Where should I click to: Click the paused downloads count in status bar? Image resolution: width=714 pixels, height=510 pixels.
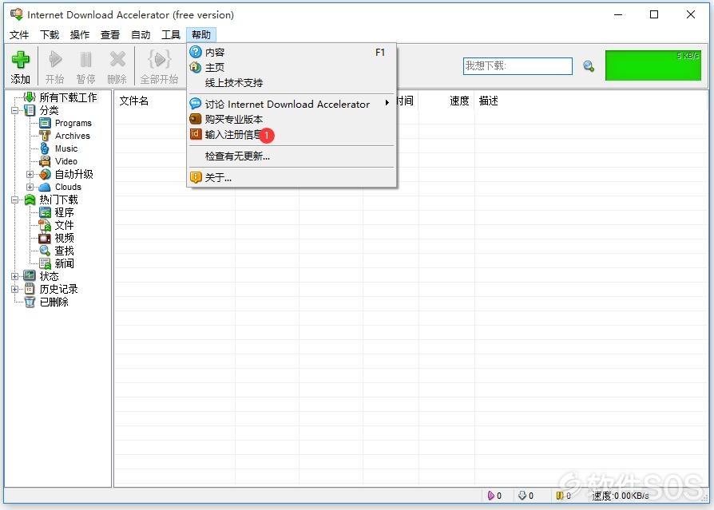563,496
